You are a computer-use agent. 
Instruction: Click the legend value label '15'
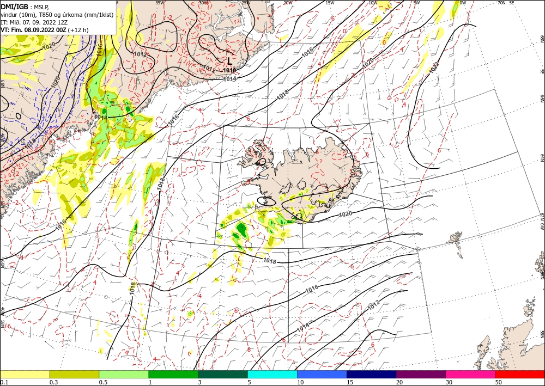pos(350,382)
